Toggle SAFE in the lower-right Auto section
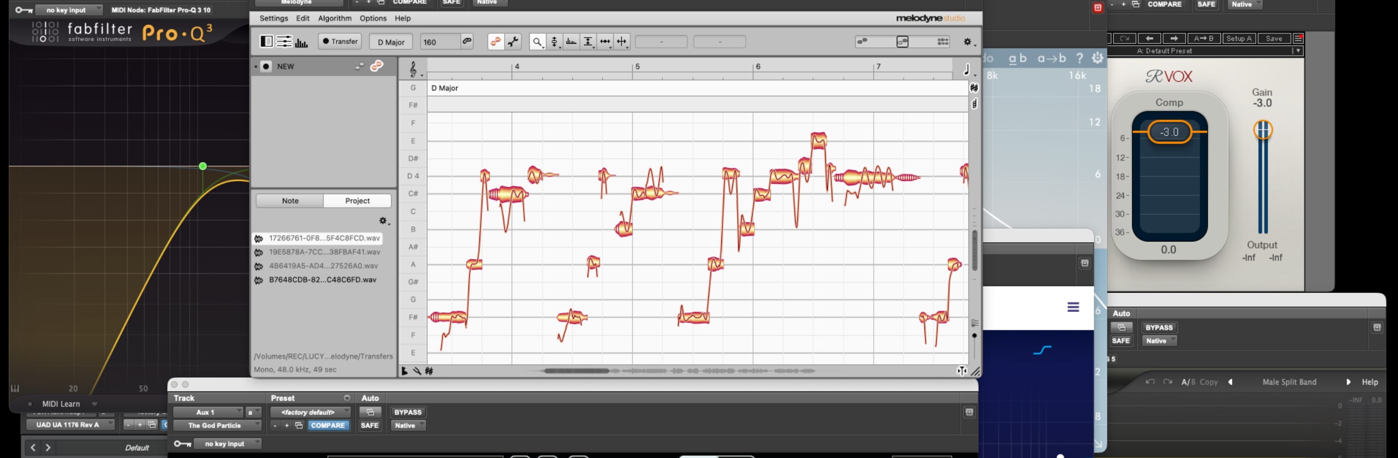This screenshot has width=1398, height=458. click(1121, 341)
